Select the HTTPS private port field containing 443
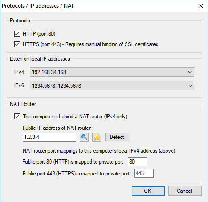This screenshot has height=202, width=208. tap(144, 173)
